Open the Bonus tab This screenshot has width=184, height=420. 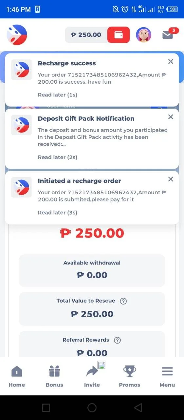(54, 376)
